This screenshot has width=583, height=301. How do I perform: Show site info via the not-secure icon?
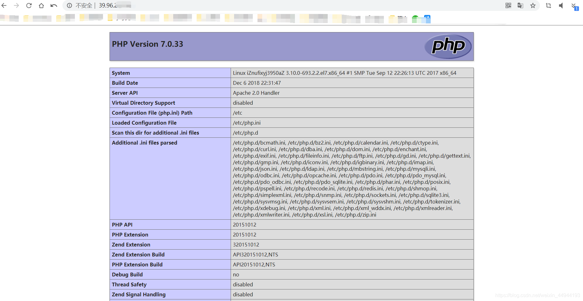69,6
